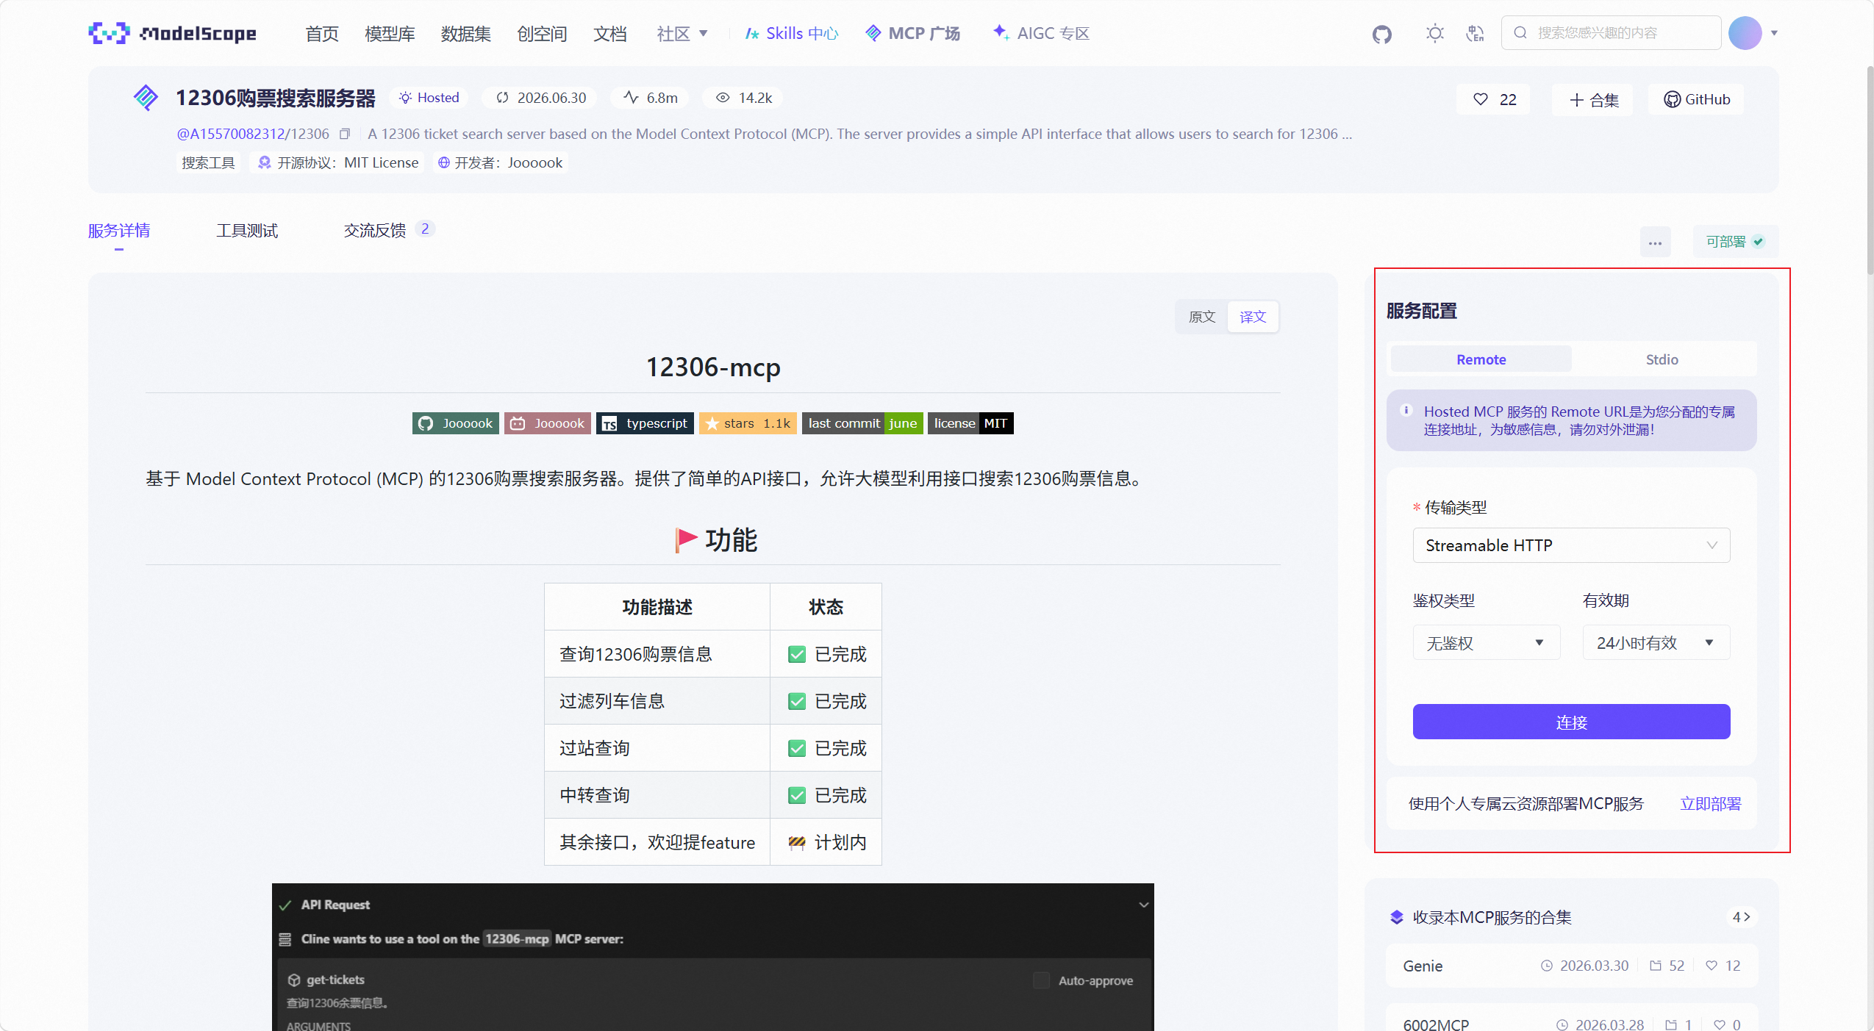Switch to the 服务详情 tab
This screenshot has height=1031, width=1874.
point(119,231)
